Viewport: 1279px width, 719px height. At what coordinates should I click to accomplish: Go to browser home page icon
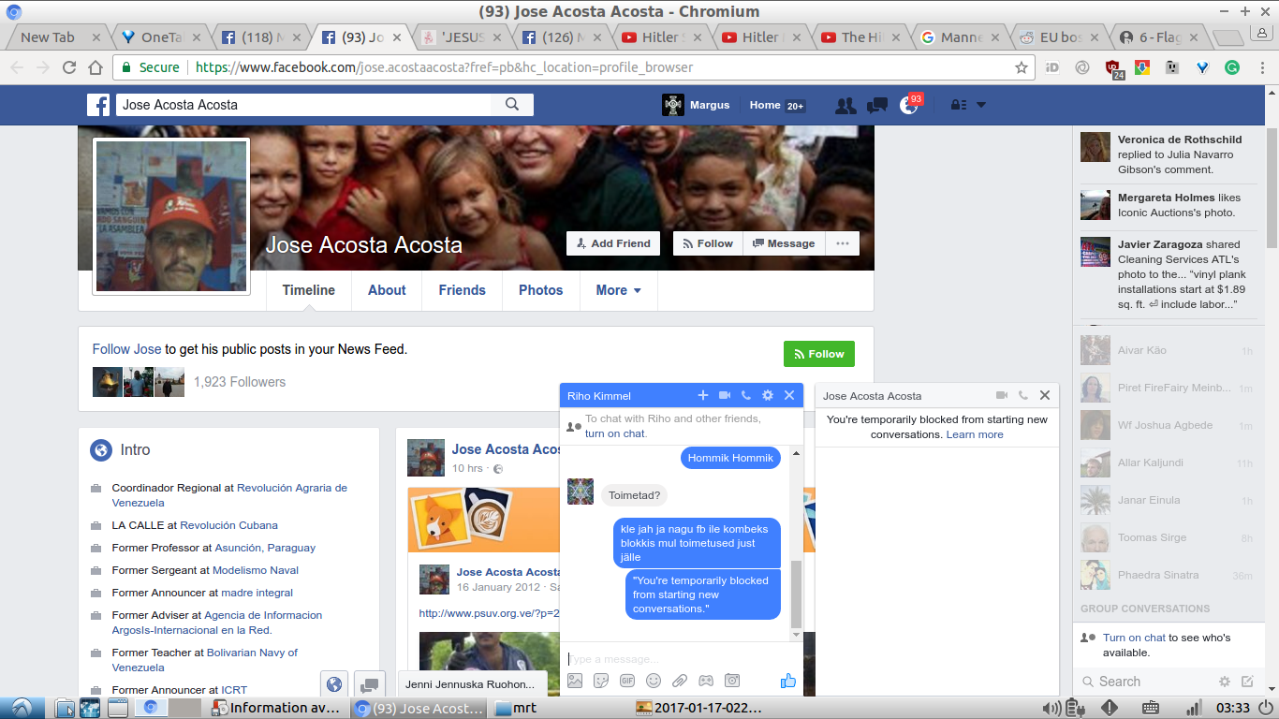click(x=96, y=67)
